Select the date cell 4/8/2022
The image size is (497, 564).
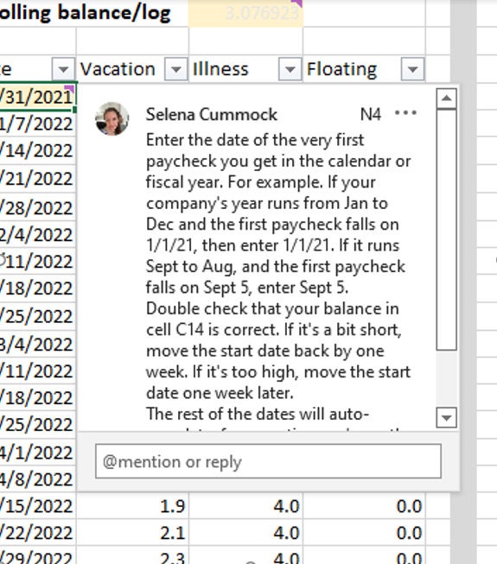click(x=37, y=479)
